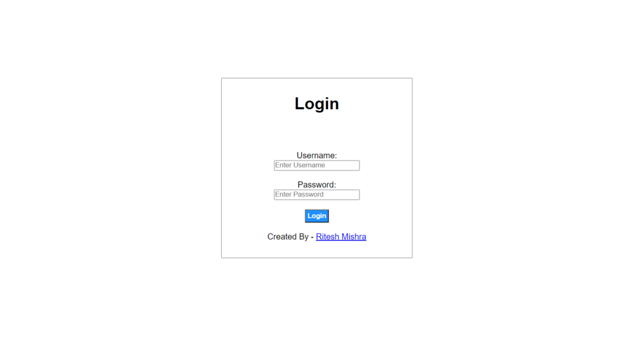Place cursor in the password box
This screenshot has width=623, height=357.
[317, 195]
